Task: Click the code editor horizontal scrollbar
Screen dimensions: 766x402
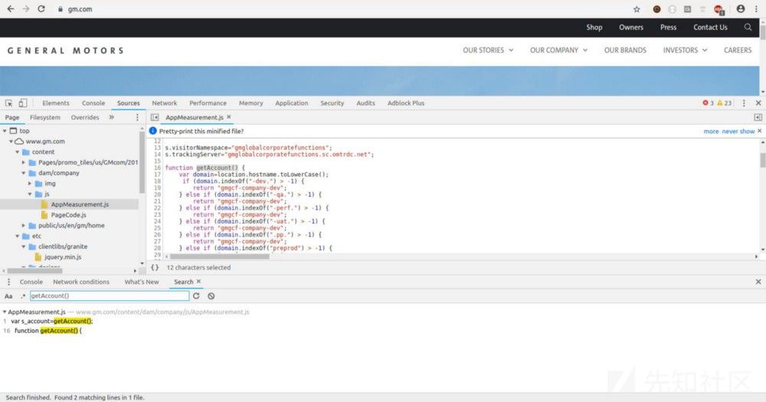Action: [x=219, y=257]
